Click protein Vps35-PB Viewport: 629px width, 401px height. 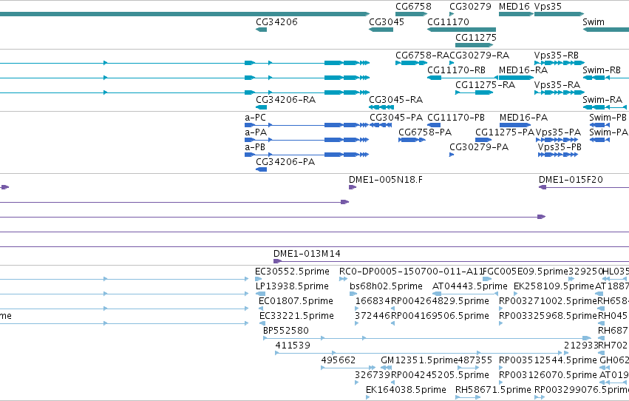558,155
